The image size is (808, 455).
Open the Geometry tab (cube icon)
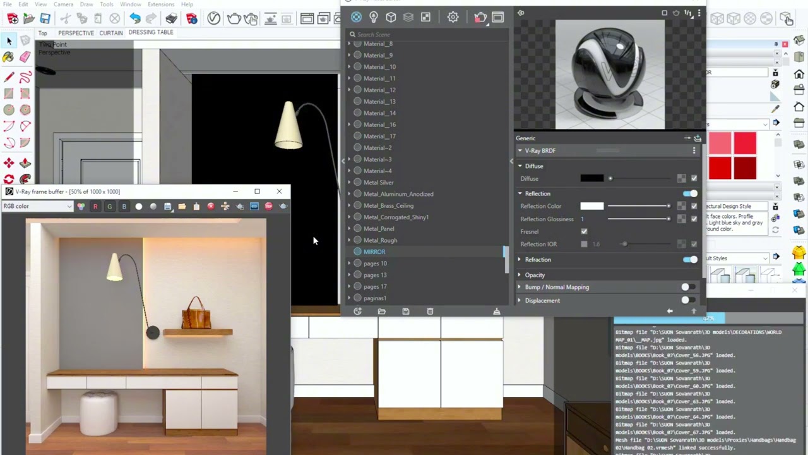391,17
